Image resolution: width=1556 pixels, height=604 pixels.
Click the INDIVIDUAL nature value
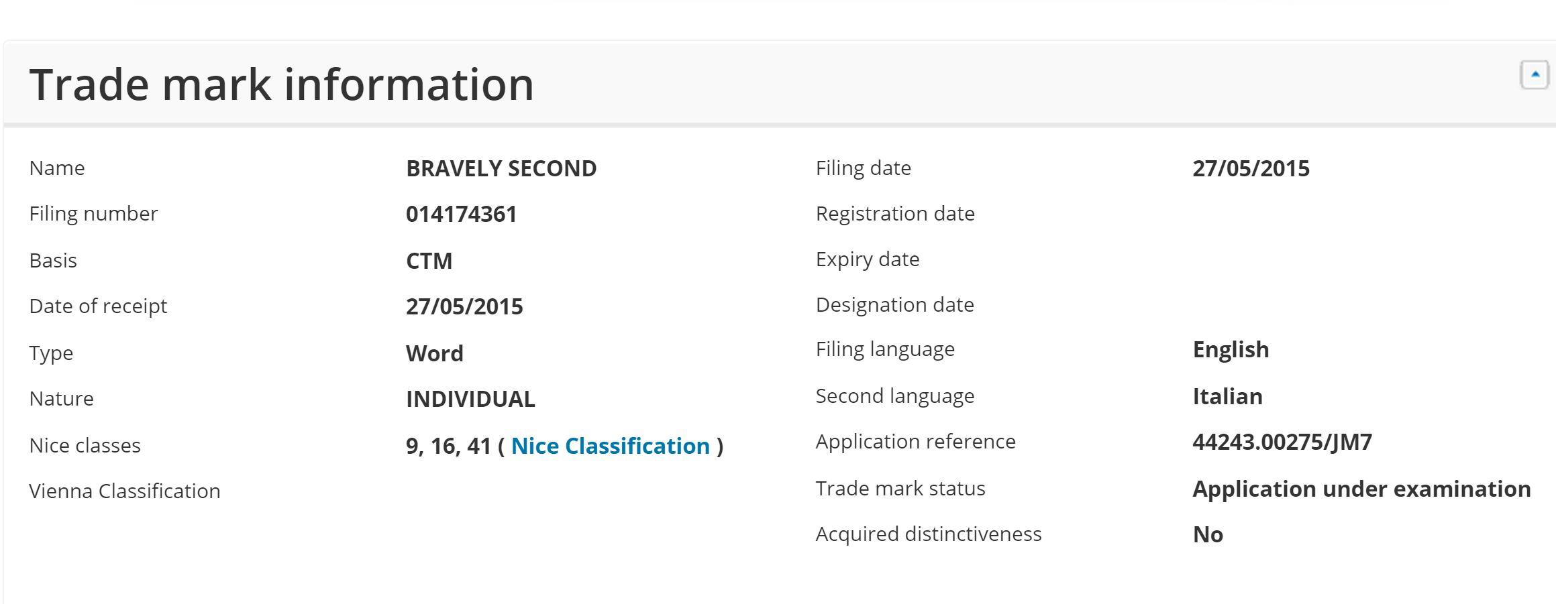[470, 399]
